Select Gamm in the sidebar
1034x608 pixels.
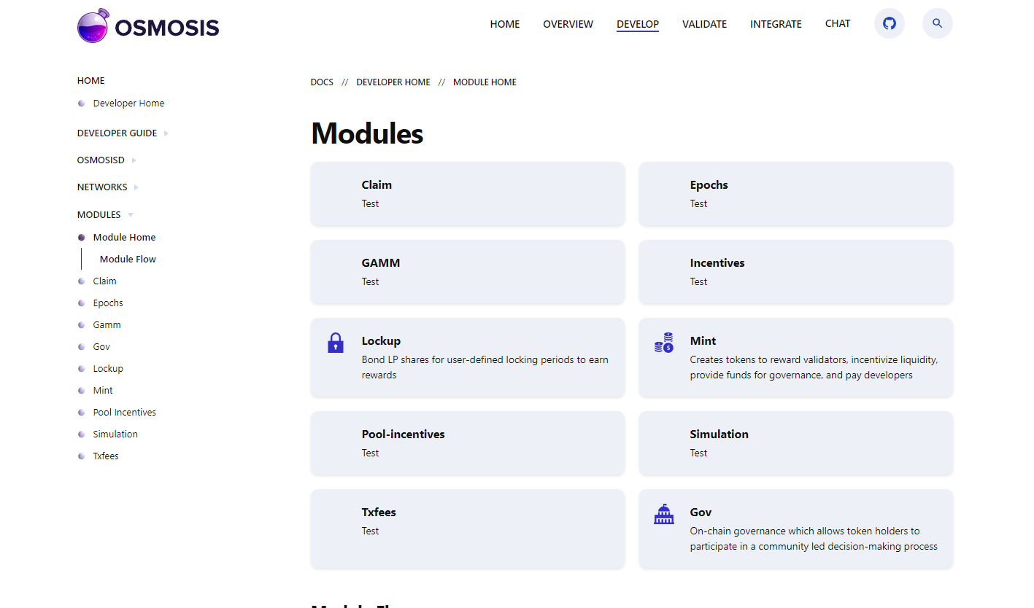[107, 324]
